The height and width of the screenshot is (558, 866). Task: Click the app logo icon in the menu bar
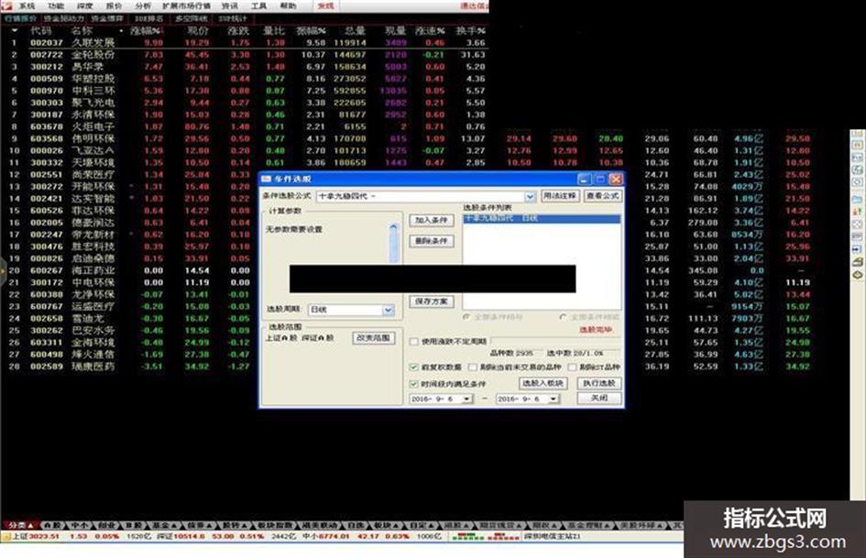coord(6,5)
